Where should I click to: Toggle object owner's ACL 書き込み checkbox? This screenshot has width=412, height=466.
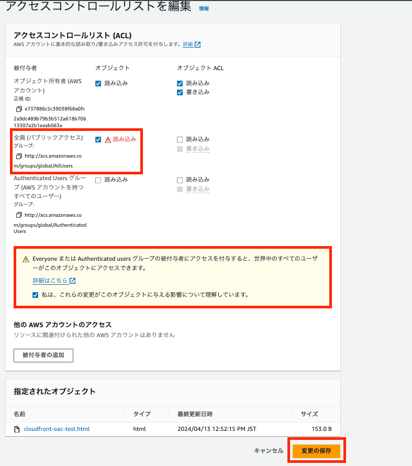coord(180,93)
